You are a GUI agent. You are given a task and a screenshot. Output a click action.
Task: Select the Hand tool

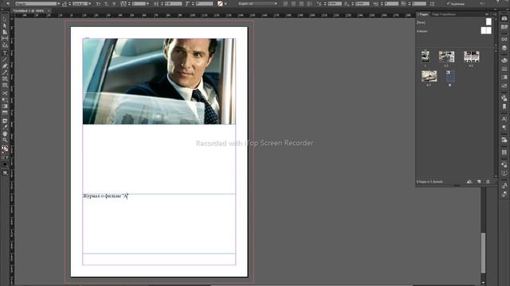5,133
